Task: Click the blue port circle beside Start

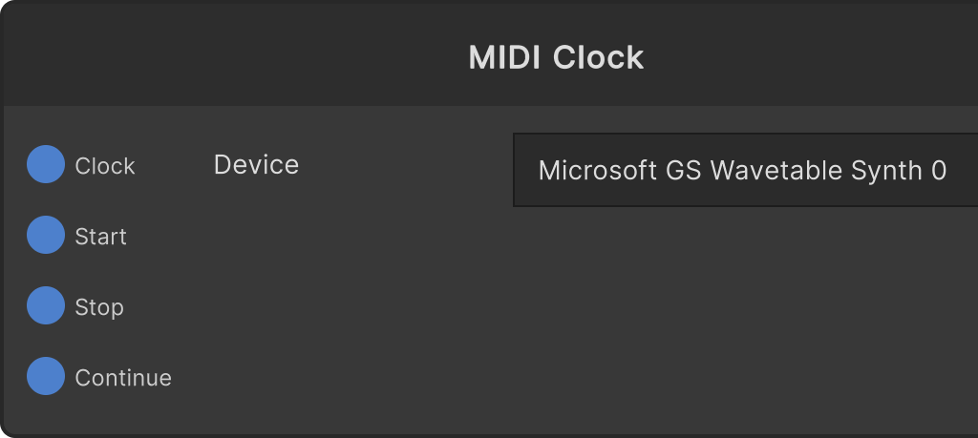Action: point(46,235)
